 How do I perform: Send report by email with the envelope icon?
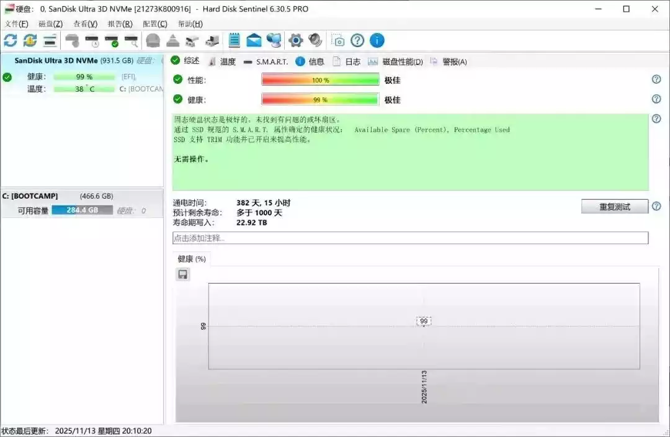(254, 40)
